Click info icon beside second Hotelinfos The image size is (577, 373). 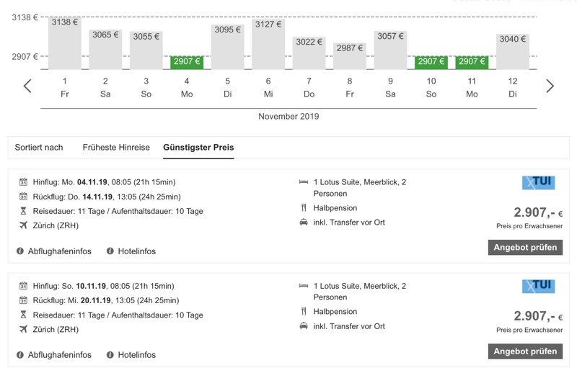tap(110, 354)
